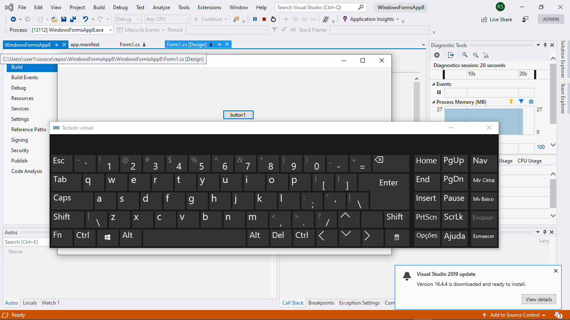Screen dimensions: 570x320
Task: Switch to the Locals tab
Action: (30, 303)
